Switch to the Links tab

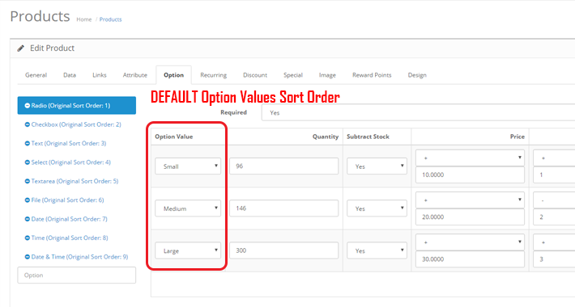click(100, 75)
